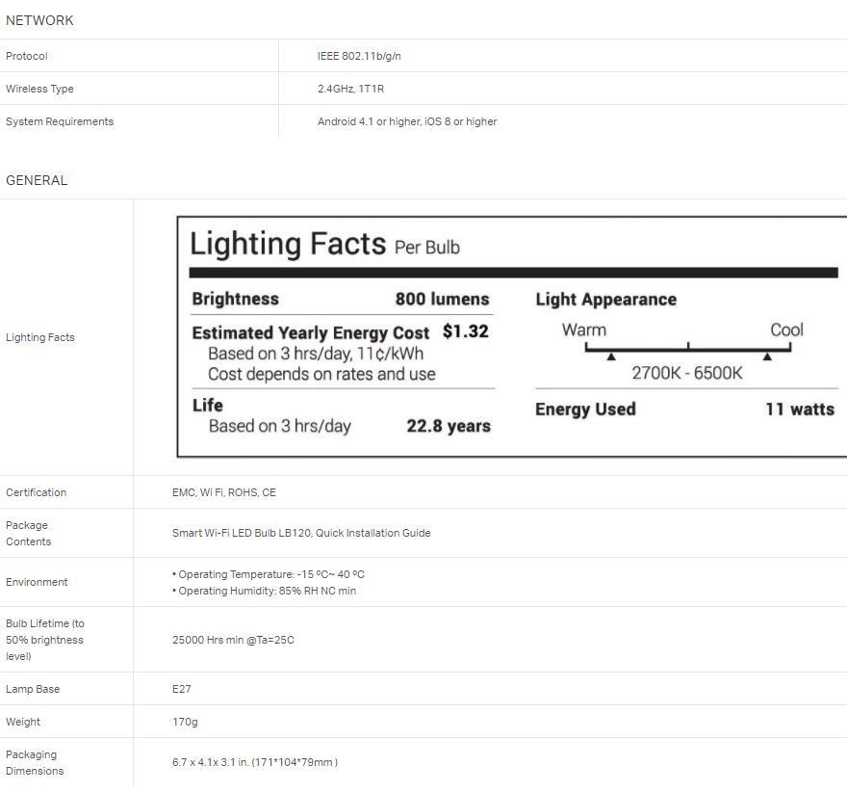Click the Operating Temperature line
Viewport: 847px width, 792px height.
click(269, 574)
